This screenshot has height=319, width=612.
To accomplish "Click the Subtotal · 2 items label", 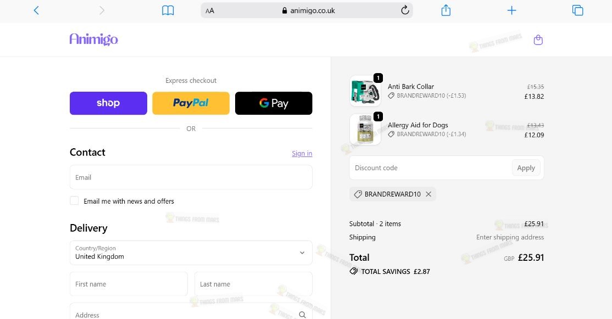I will coord(375,224).
